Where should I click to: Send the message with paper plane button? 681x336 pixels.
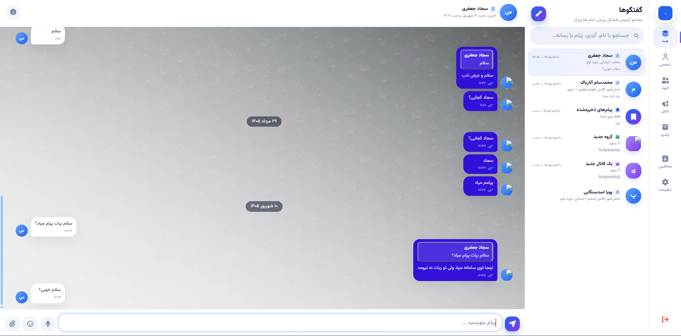pos(512,324)
